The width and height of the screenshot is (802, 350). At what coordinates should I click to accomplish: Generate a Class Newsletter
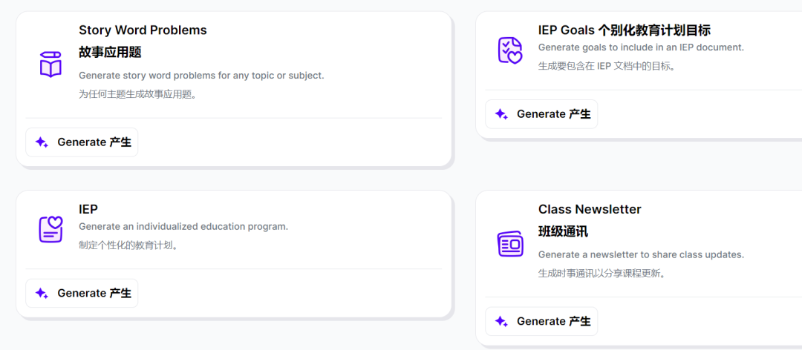click(x=541, y=321)
